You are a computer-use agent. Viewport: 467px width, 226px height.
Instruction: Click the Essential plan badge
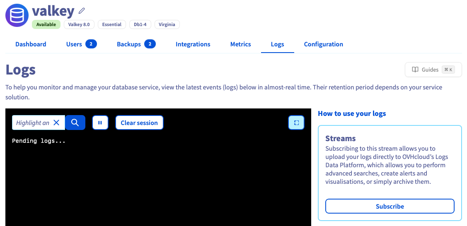point(112,24)
